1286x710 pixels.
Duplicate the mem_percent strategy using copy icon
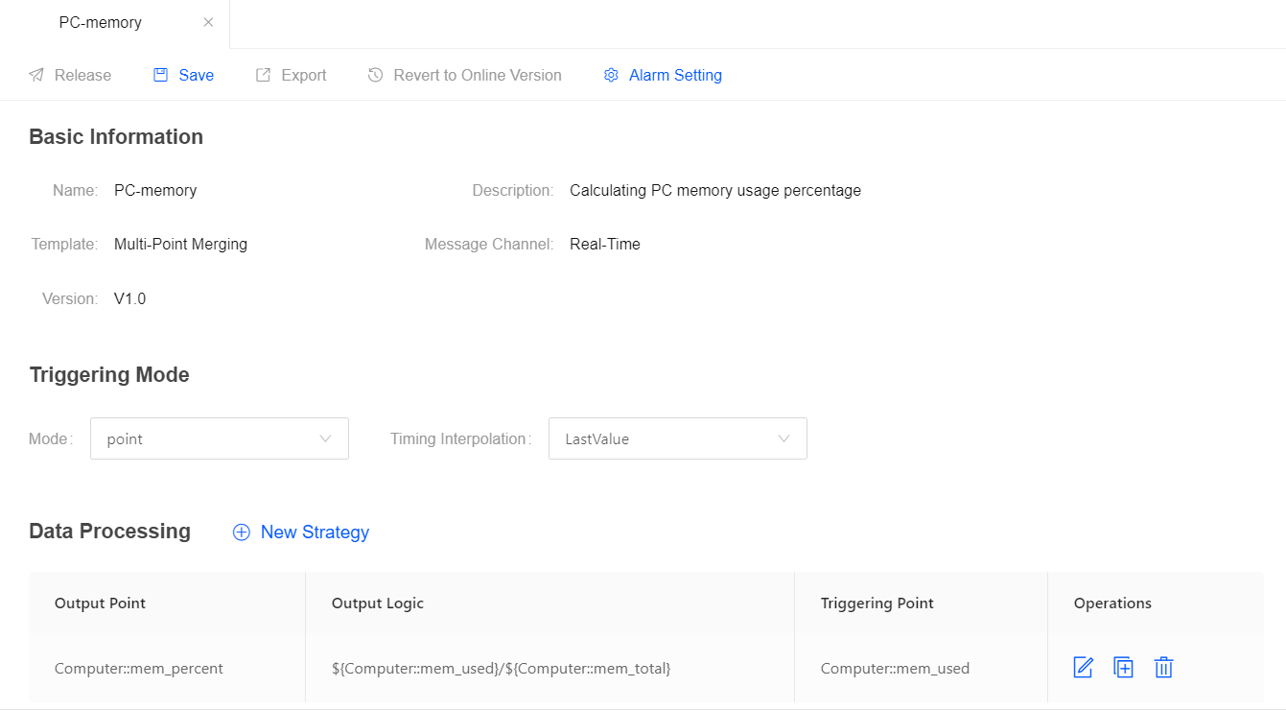pos(1123,668)
